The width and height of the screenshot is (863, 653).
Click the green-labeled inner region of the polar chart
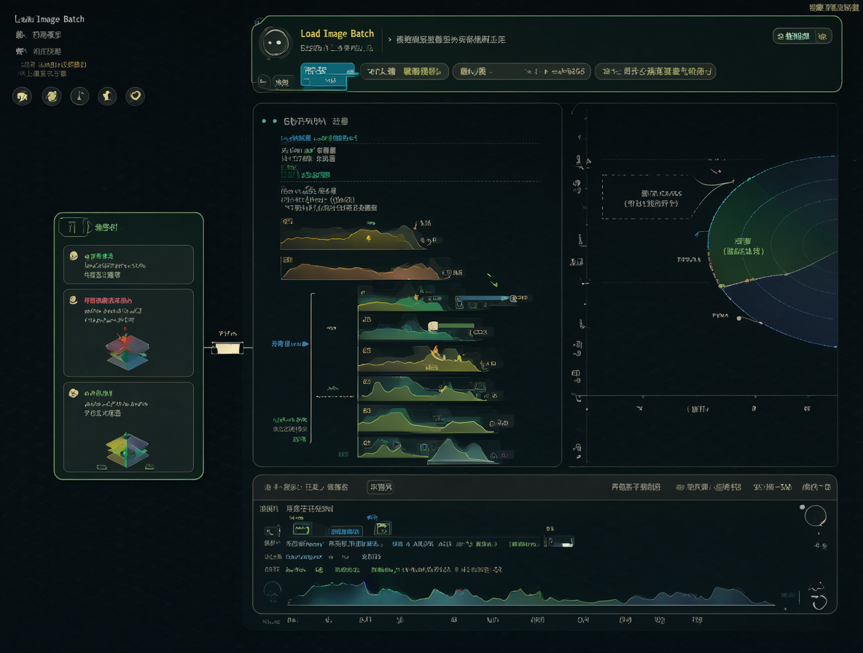pos(743,246)
